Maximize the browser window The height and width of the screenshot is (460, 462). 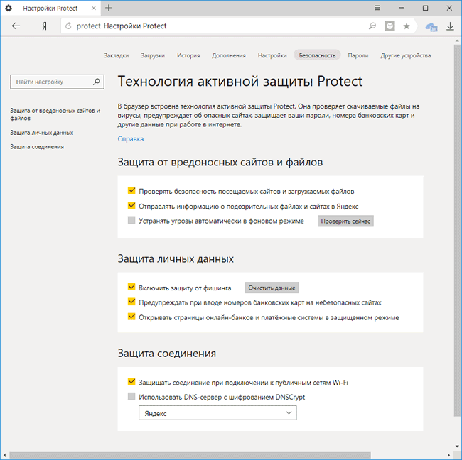(x=425, y=8)
